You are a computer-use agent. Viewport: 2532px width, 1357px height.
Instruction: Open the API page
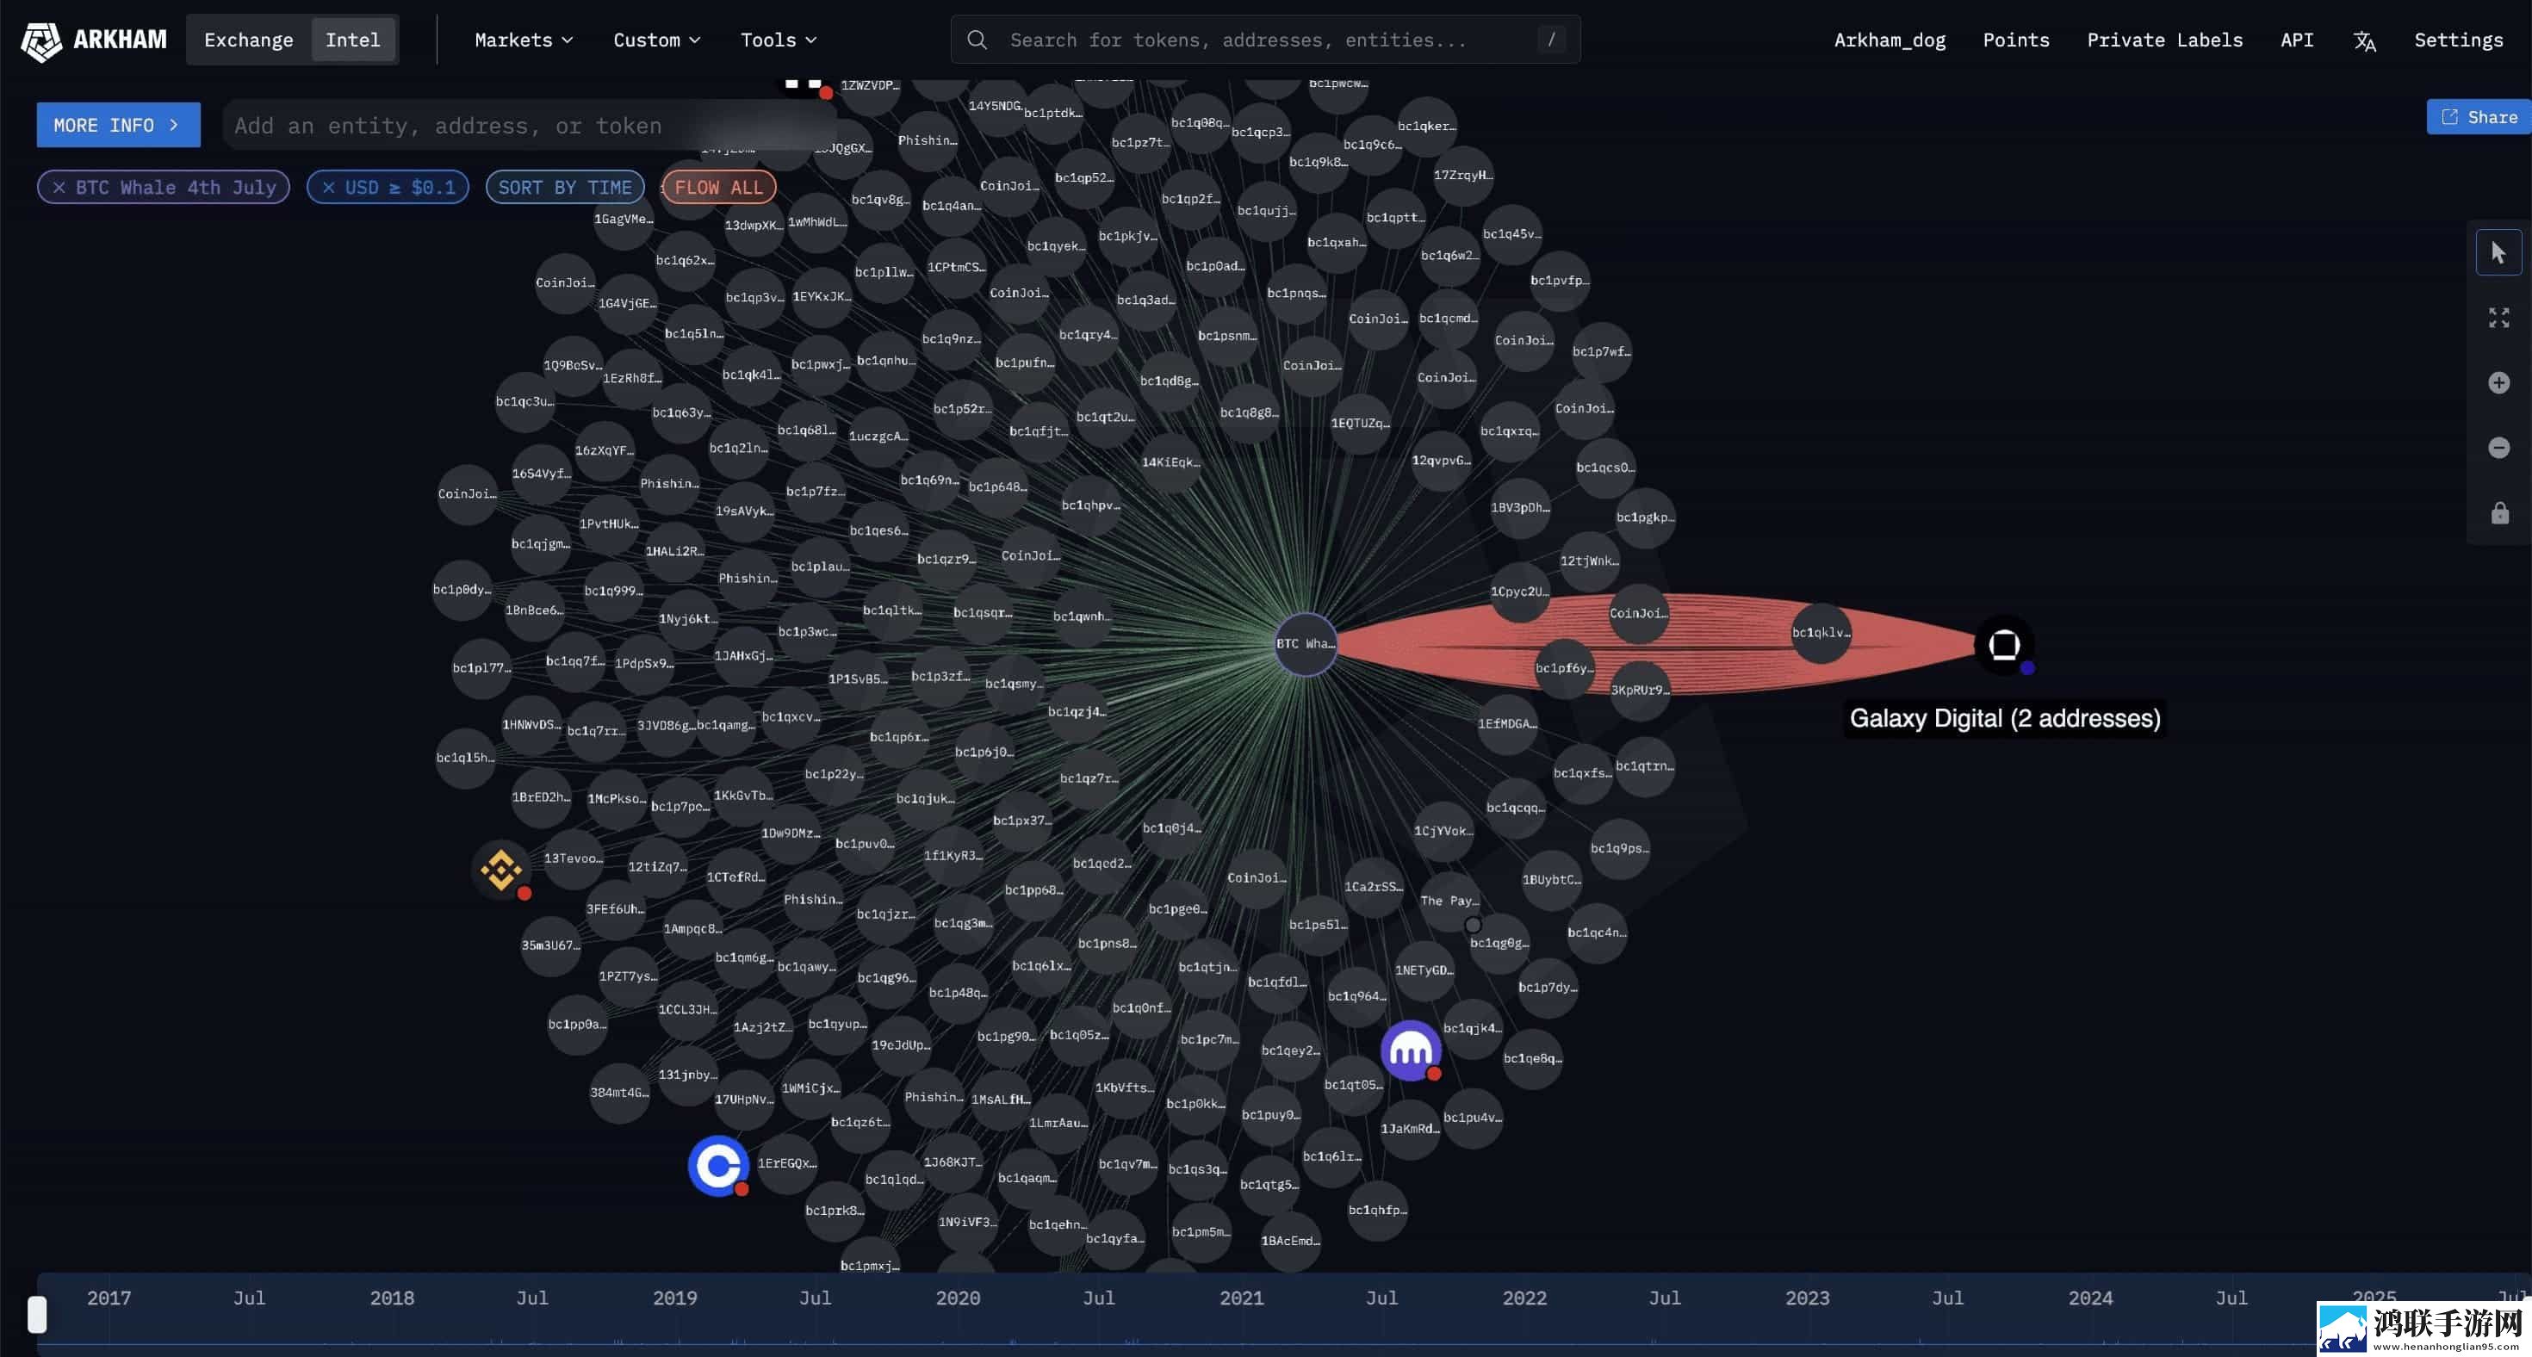point(2296,40)
